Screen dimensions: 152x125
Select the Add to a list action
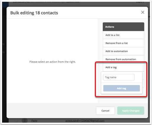point(123,35)
